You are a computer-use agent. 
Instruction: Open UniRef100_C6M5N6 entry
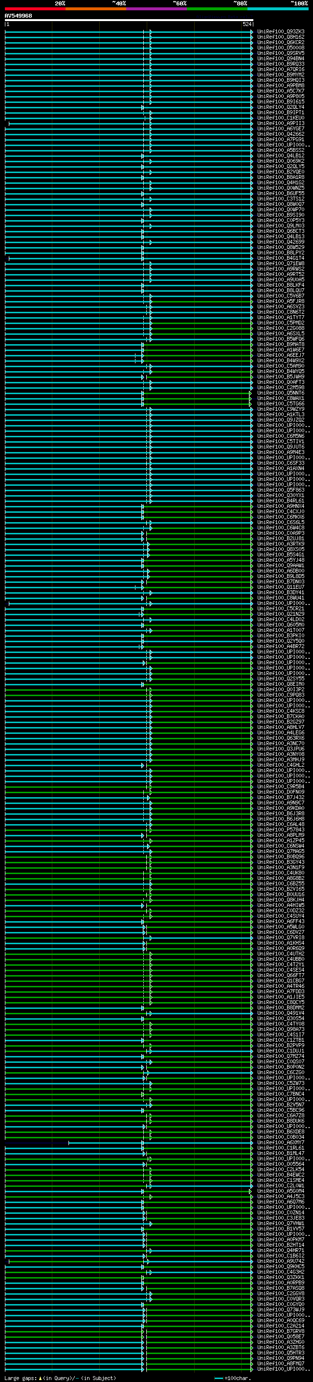pyautogui.click(x=281, y=436)
